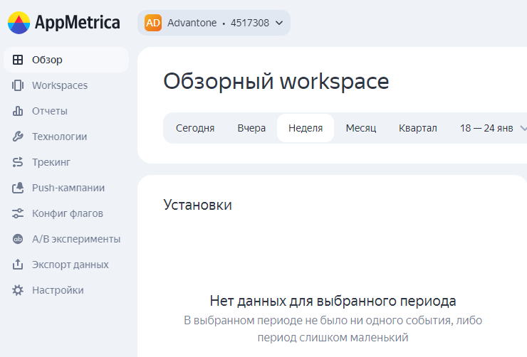Click the Настройки gear icon
The width and height of the screenshot is (527, 357).
[18, 290]
